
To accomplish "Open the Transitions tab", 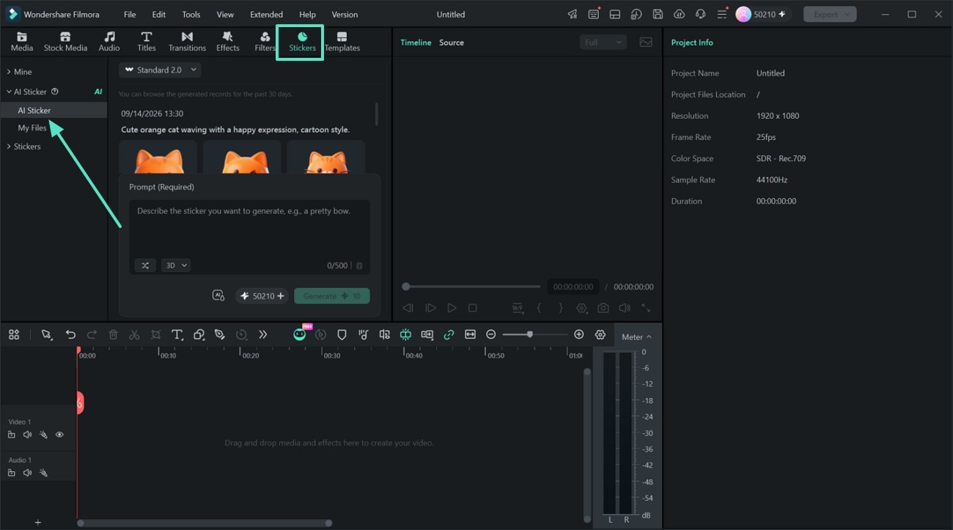I will (187, 42).
